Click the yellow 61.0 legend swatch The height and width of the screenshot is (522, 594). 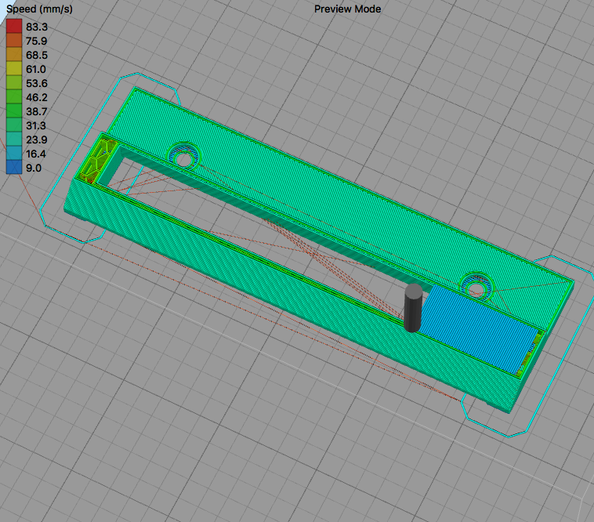tap(14, 69)
